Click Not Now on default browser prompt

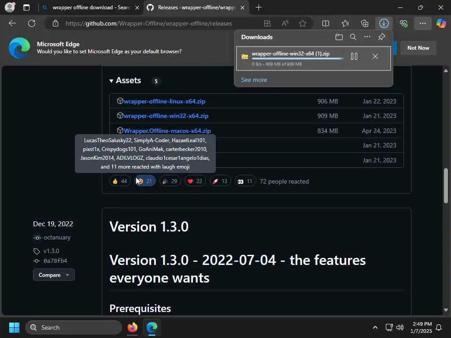pos(418,48)
